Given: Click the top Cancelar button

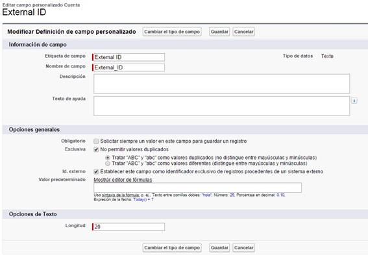Looking at the screenshot, I should pyautogui.click(x=243, y=32).
